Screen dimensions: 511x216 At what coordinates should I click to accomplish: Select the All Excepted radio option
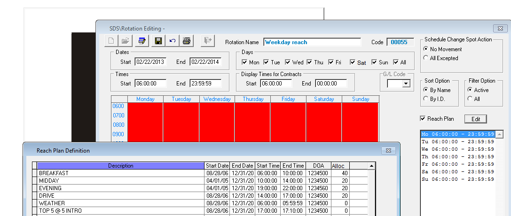pyautogui.click(x=426, y=58)
